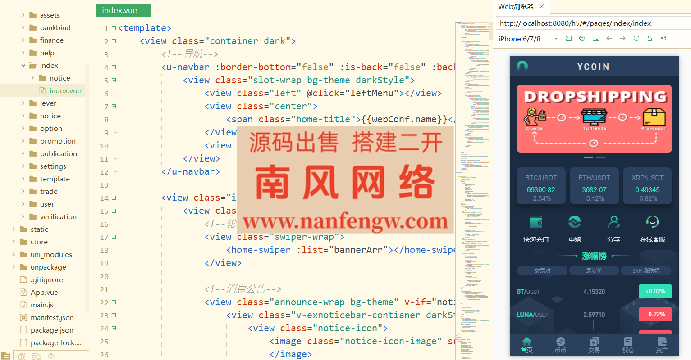Toggle the lock icon in browser toolbar
Image resolution: width=691 pixels, height=360 pixels.
tap(650, 39)
